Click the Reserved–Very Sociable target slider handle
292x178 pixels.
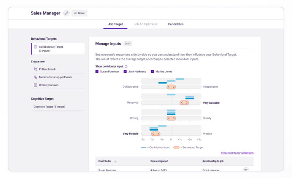(x=184, y=103)
